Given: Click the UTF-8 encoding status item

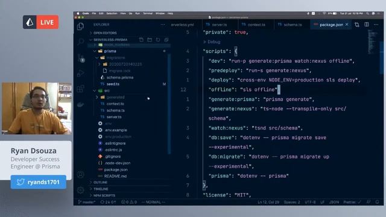Looking at the screenshot, I should pos(310,203).
